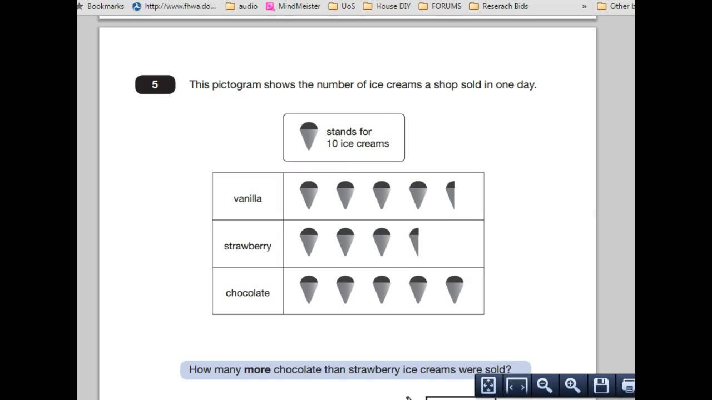Click the 'vanilla' row label
Viewport: 712px width, 400px height.
click(248, 198)
